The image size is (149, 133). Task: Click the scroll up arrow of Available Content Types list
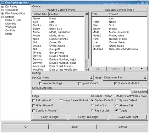pyautogui.click(x=87, y=13)
